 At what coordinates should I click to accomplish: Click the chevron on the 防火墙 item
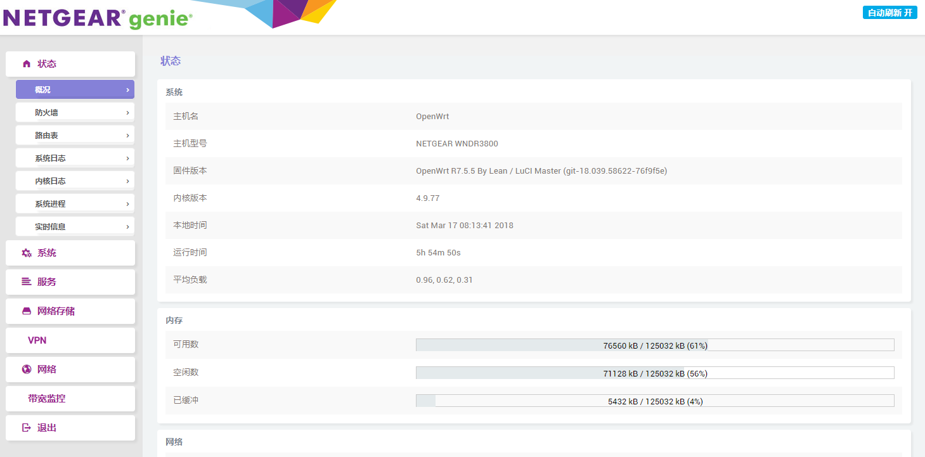click(127, 113)
